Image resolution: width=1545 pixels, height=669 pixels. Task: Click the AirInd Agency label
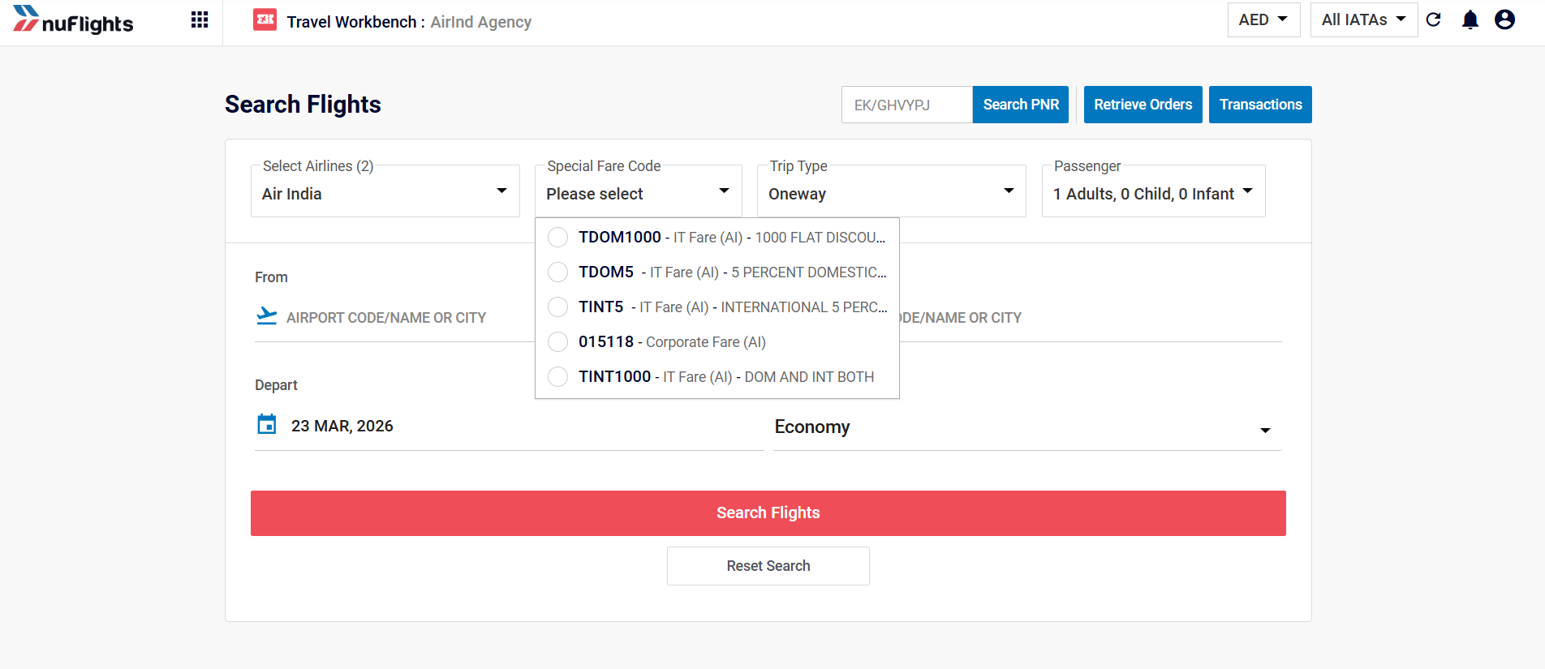[x=481, y=22]
